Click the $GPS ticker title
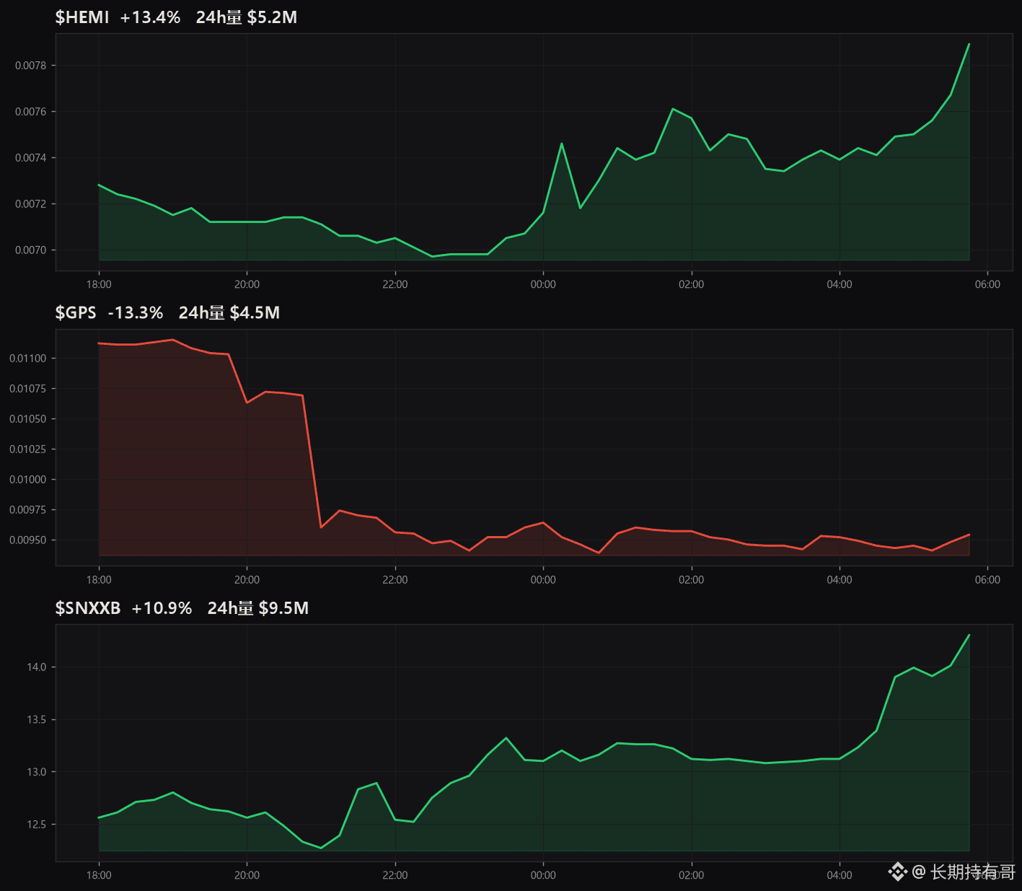 click(76, 312)
